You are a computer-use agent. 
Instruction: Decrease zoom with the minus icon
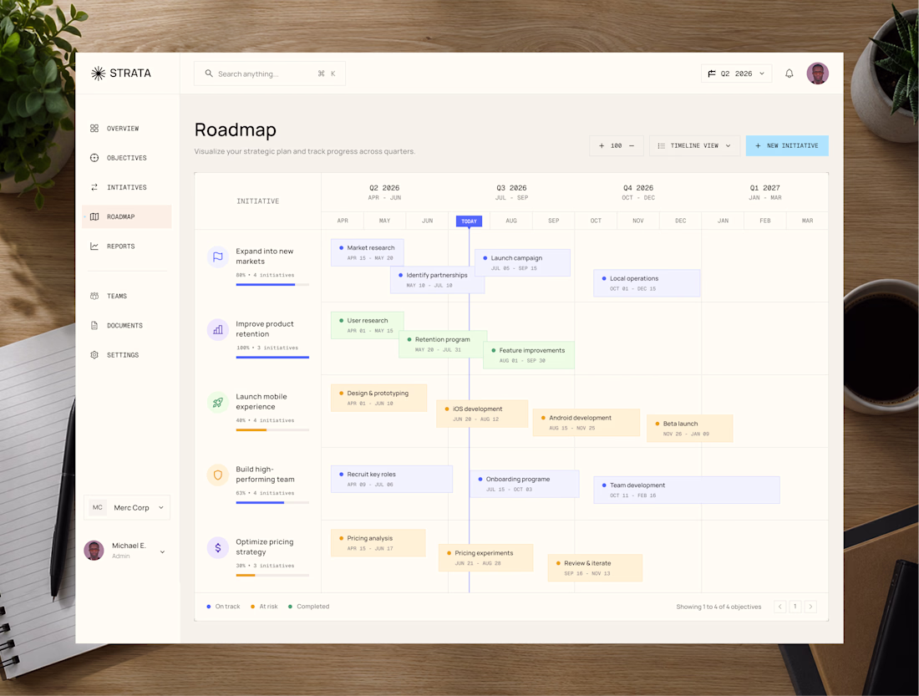632,146
